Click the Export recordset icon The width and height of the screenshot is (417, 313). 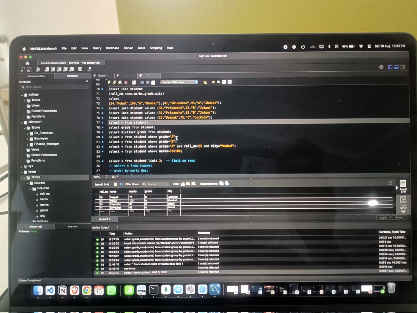[x=221, y=184]
